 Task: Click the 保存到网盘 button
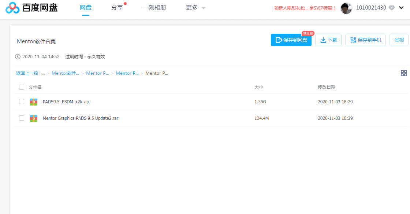click(291, 40)
